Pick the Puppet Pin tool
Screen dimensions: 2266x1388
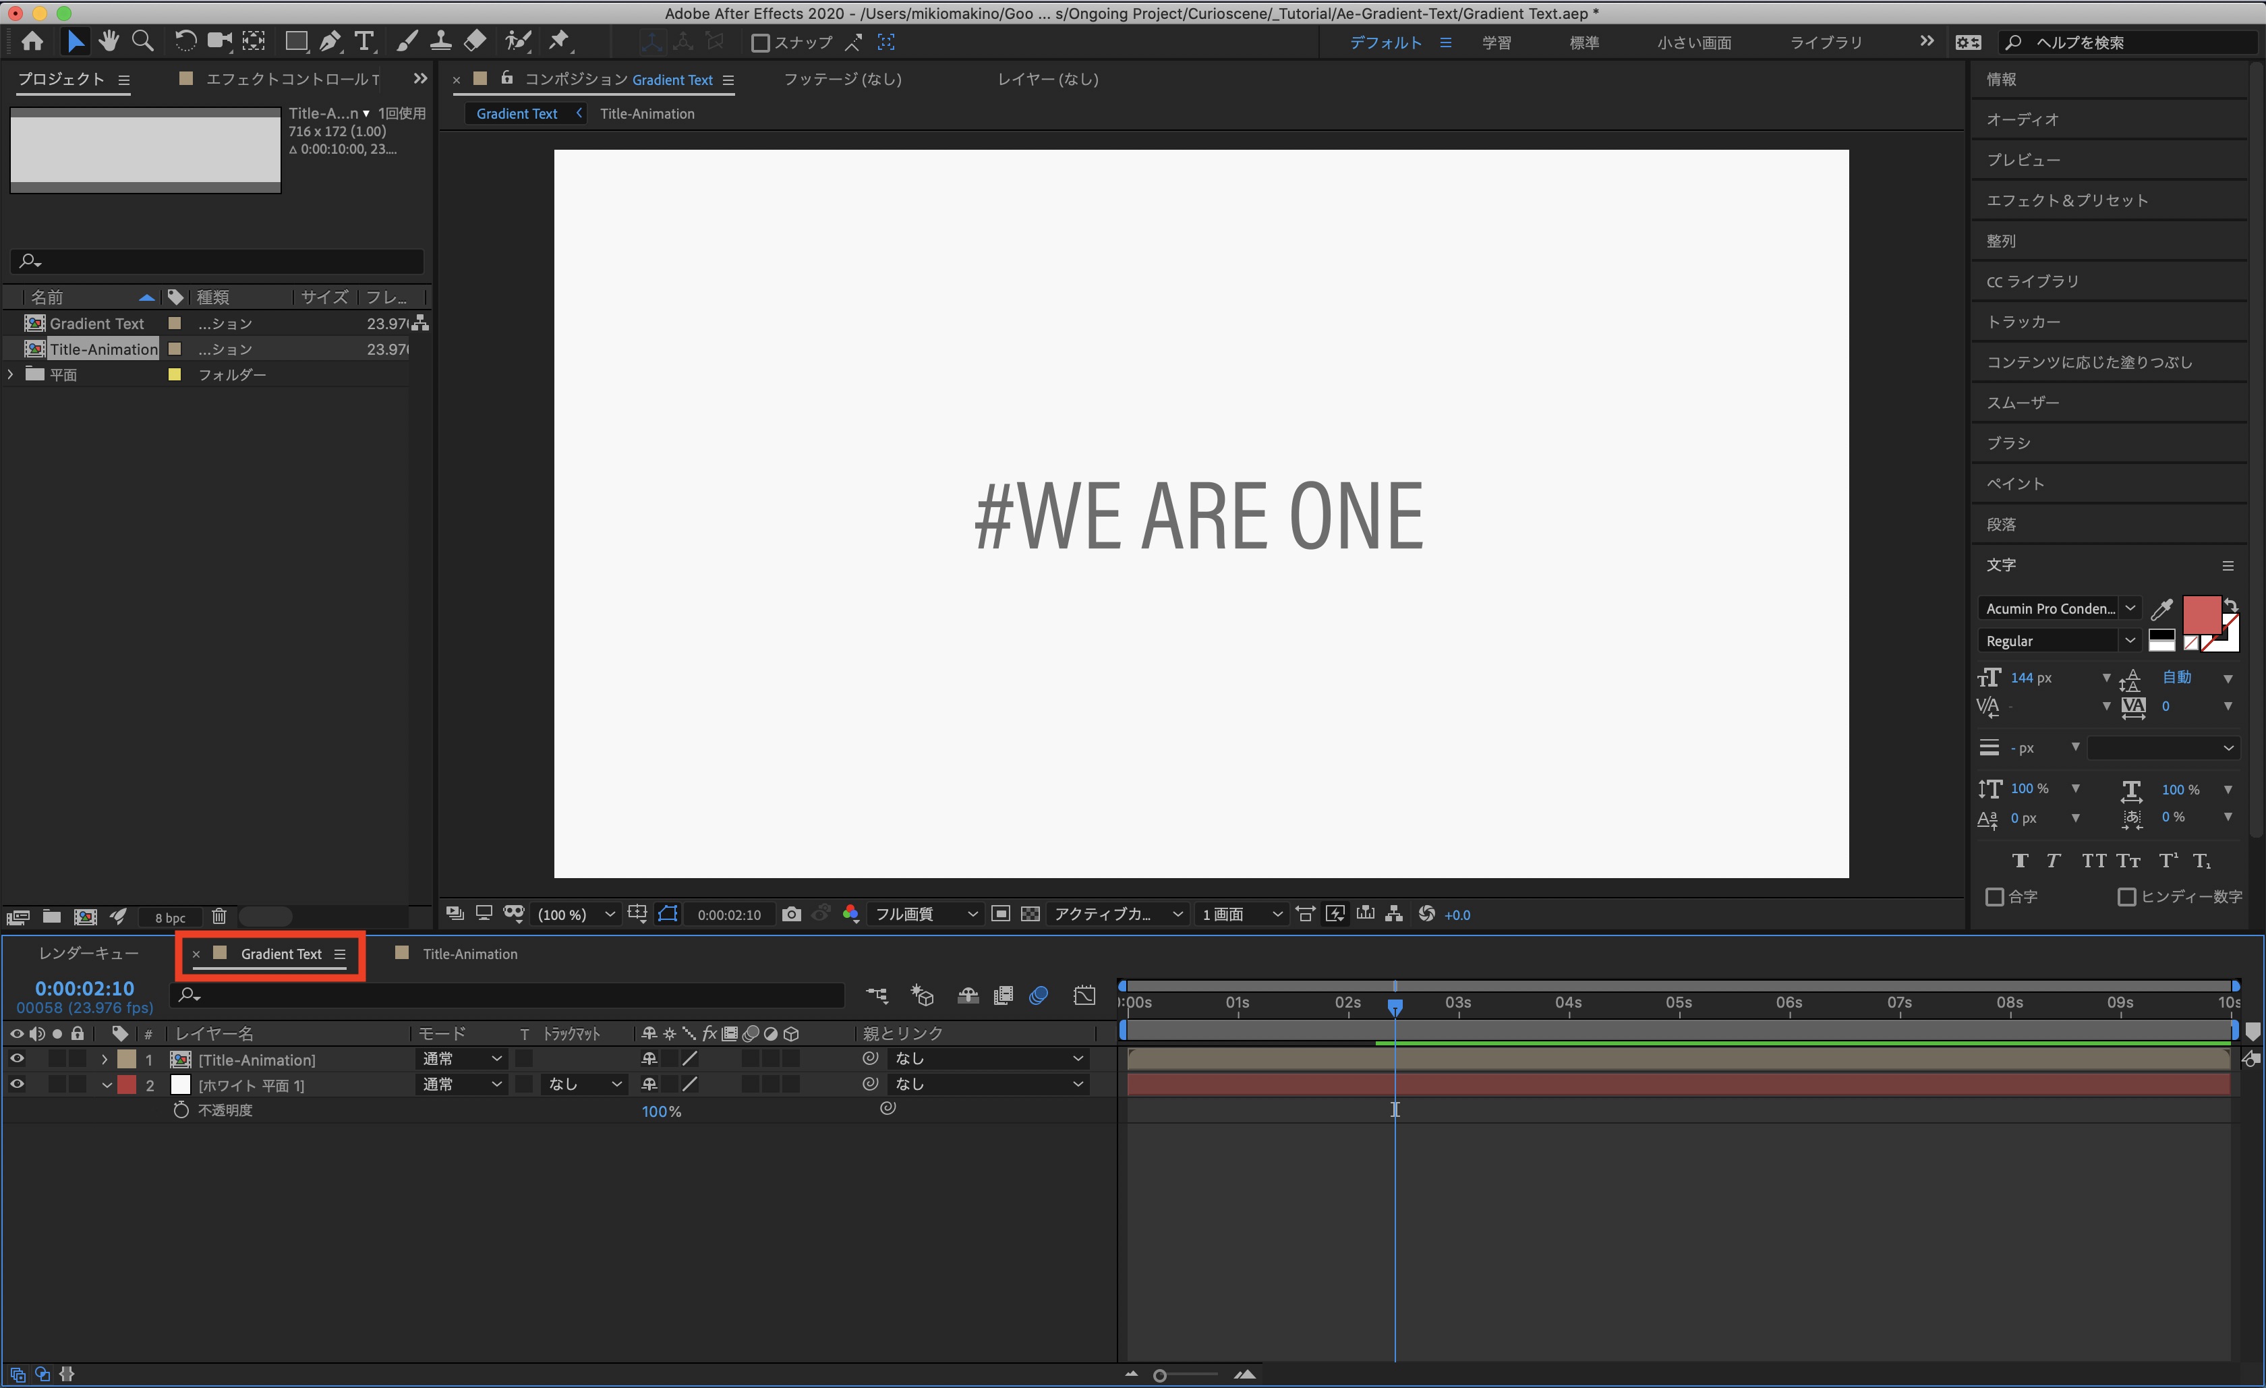pos(558,41)
